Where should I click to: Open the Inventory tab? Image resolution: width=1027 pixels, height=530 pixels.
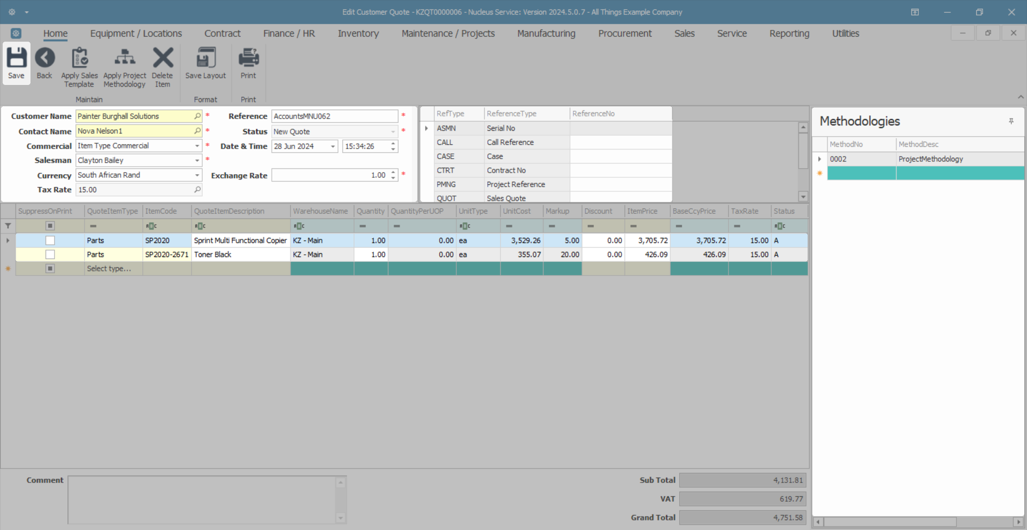358,33
